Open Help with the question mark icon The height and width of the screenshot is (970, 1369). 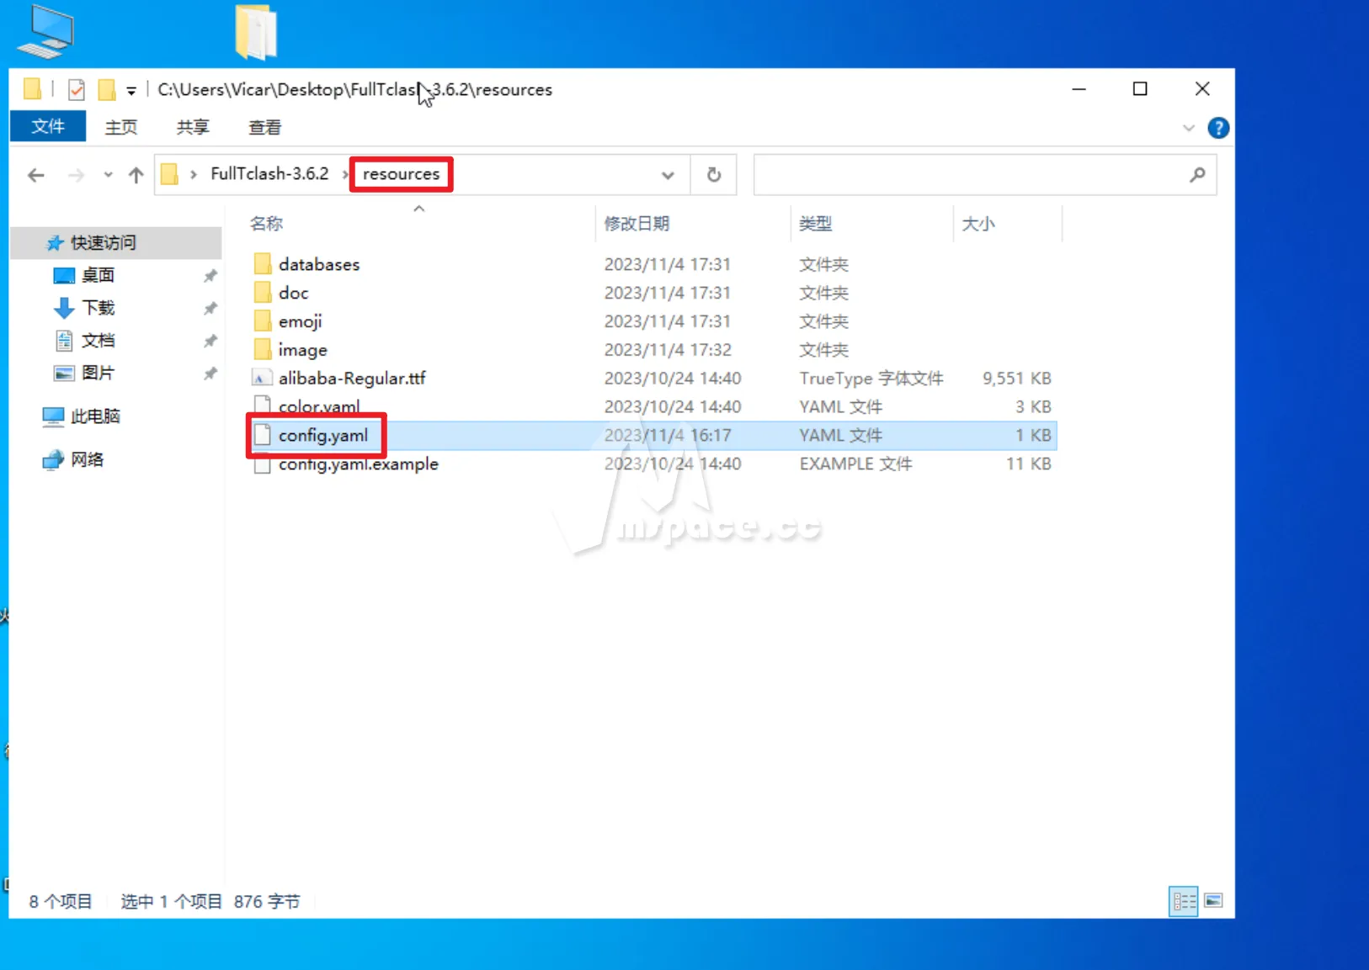click(1218, 128)
